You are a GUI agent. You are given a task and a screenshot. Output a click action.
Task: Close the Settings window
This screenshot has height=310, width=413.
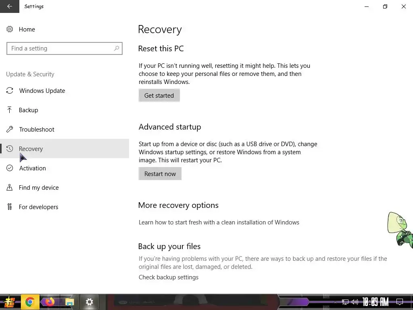pyautogui.click(x=403, y=6)
